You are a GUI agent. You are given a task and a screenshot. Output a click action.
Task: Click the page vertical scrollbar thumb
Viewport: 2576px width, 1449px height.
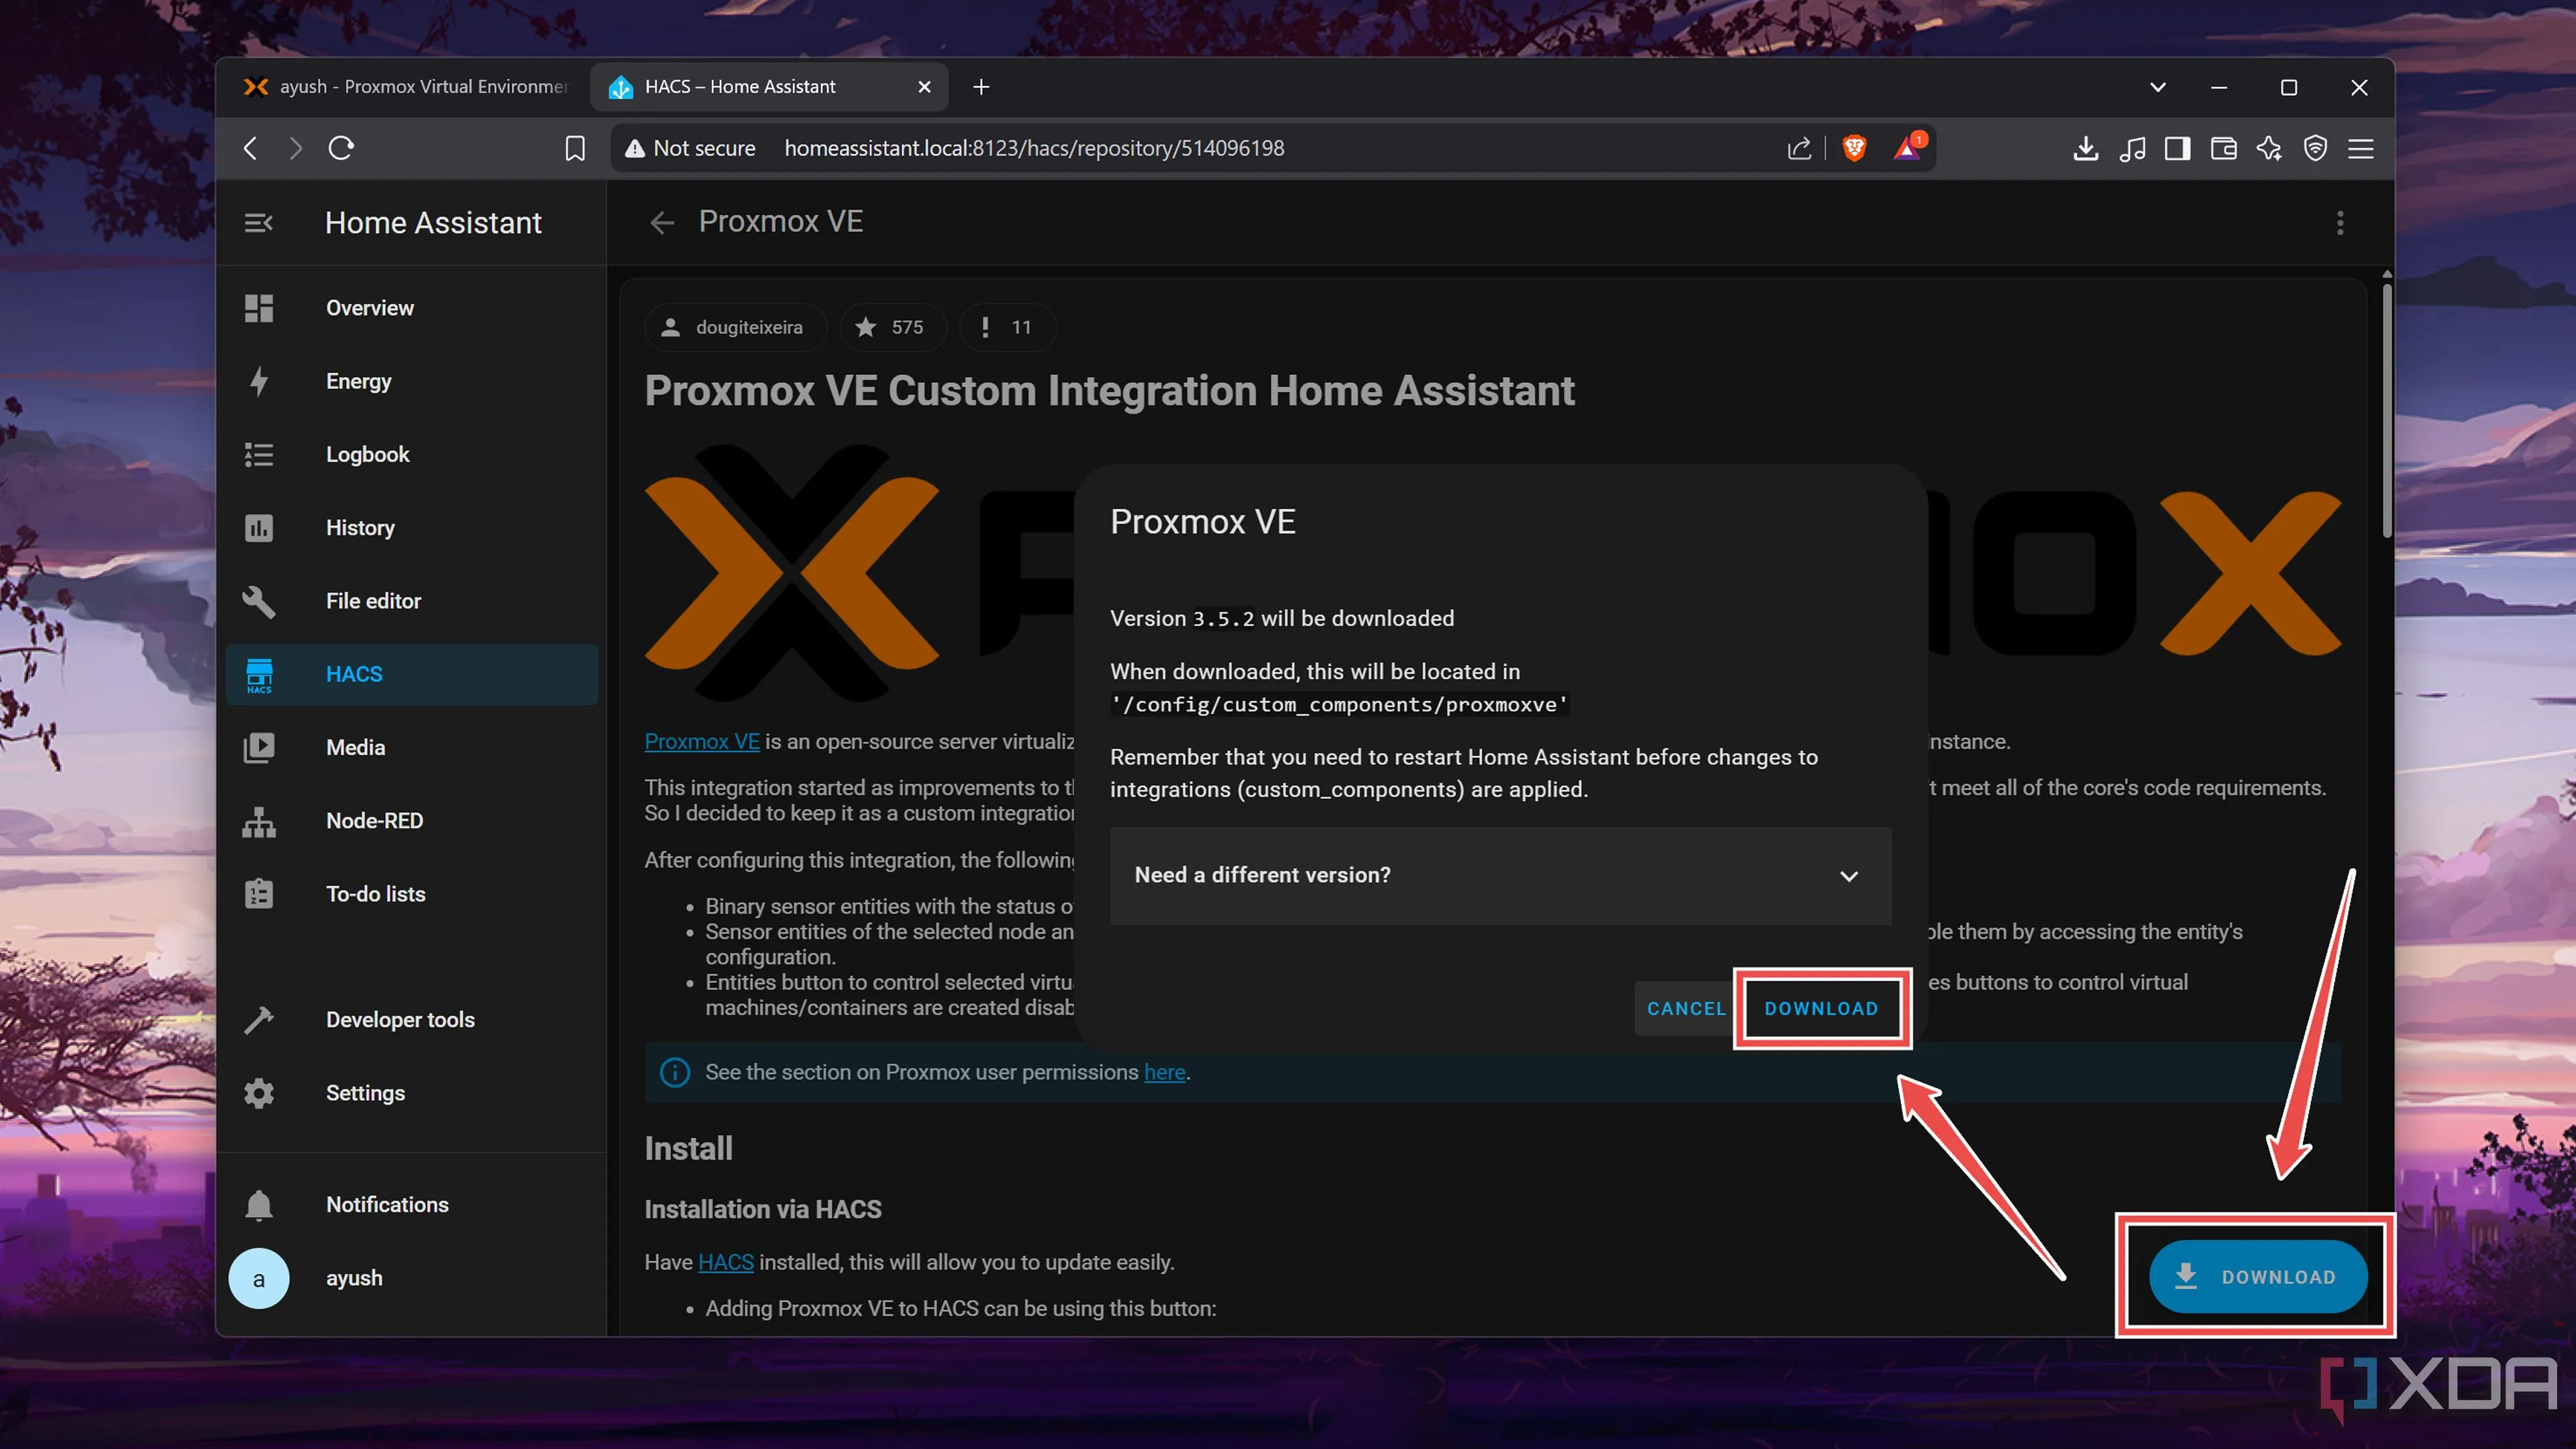coord(2386,410)
